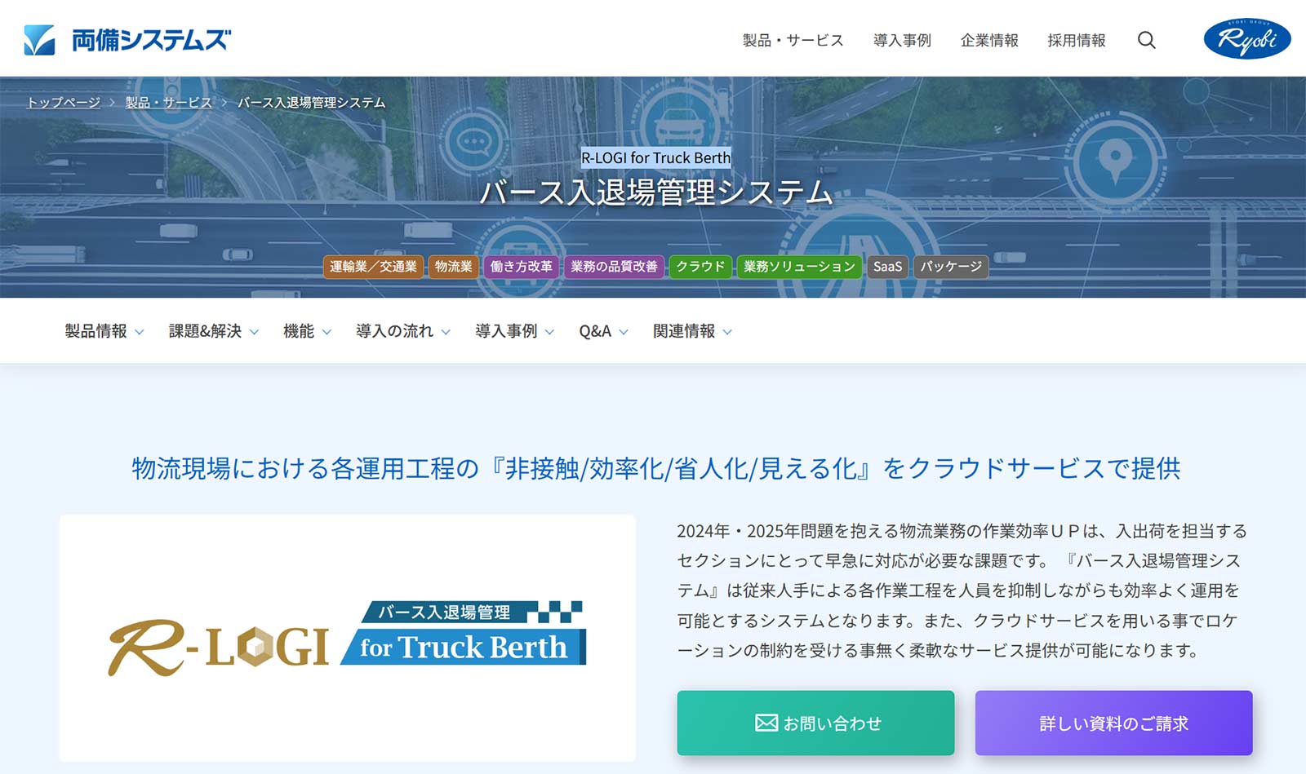Image resolution: width=1306 pixels, height=774 pixels.
Task: Open the Q&A dropdown
Action: 595,330
